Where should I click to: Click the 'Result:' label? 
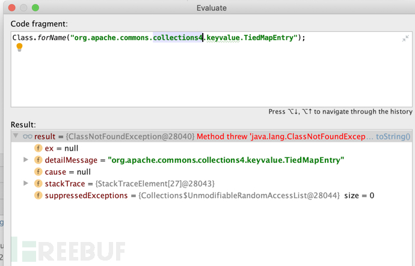[x=23, y=125]
